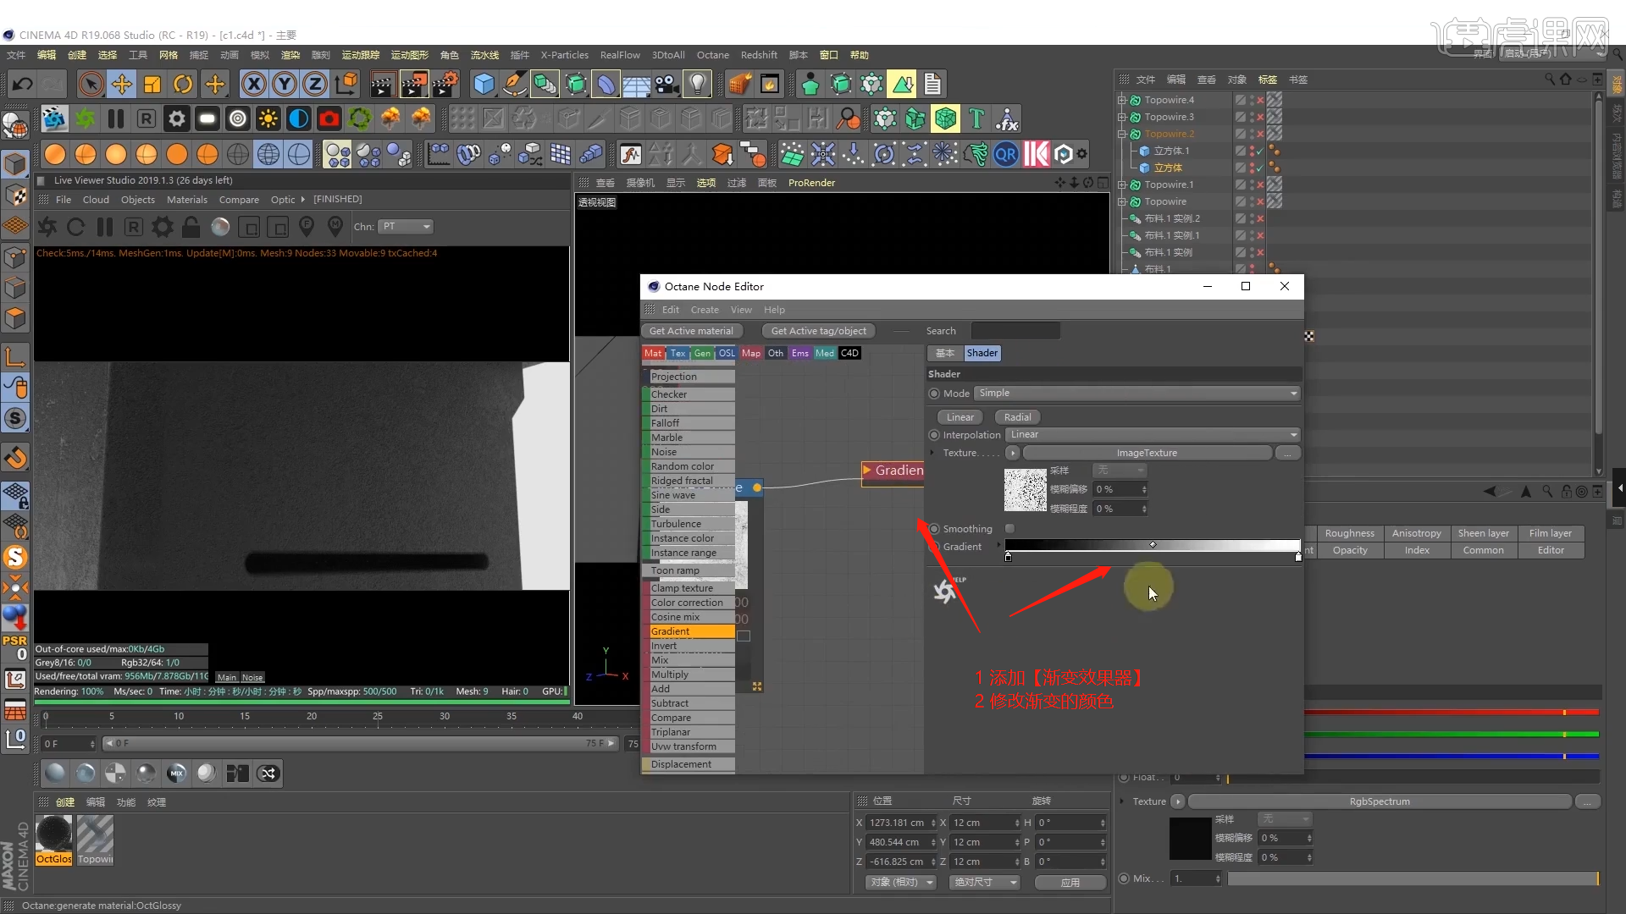Open the 绝对尺寸 dropdown
This screenshot has height=914, width=1626.
985,882
